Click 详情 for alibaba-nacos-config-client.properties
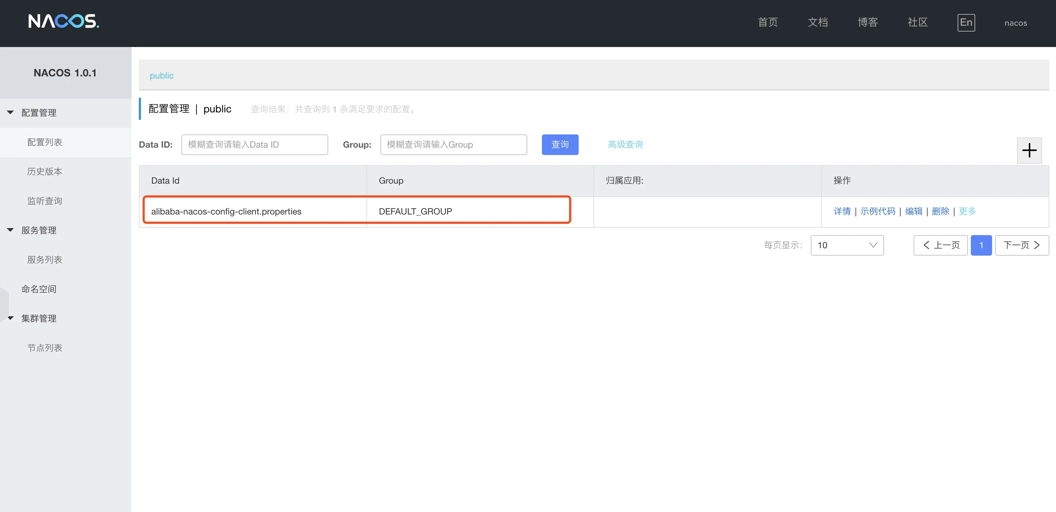The height and width of the screenshot is (512, 1056). [x=842, y=211]
